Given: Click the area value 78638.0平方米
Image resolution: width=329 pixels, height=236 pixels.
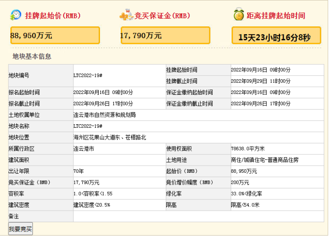Looking at the screenshot, I should [248, 149].
